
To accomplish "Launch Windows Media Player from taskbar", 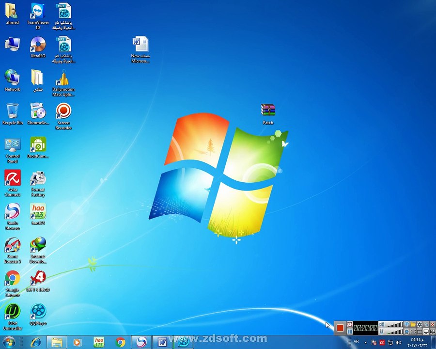I will 78,342.
